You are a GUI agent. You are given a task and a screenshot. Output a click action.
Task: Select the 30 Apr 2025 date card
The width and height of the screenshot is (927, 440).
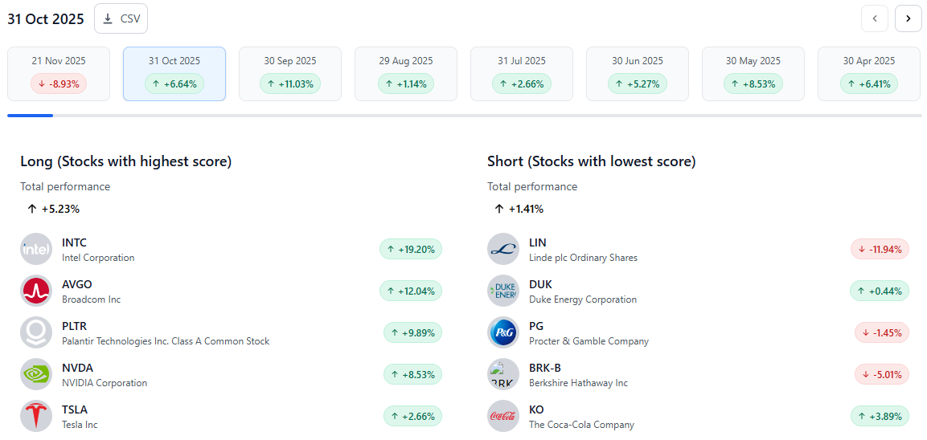coord(869,74)
